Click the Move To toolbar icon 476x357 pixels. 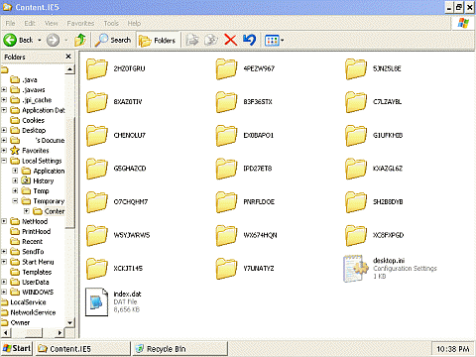pyautogui.click(x=192, y=41)
